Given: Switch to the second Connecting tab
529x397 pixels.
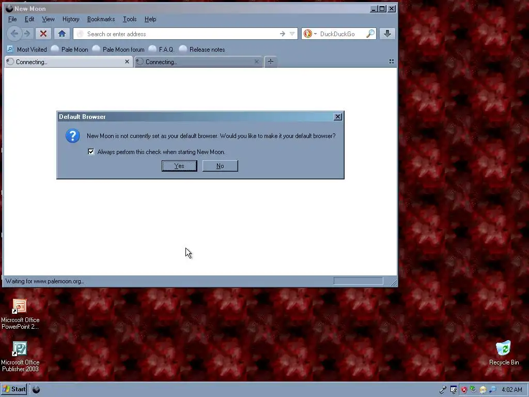Looking at the screenshot, I should [198, 62].
